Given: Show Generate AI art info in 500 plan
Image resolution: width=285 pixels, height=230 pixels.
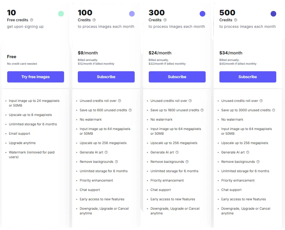Looking at the screenshot, I should coord(248,152).
